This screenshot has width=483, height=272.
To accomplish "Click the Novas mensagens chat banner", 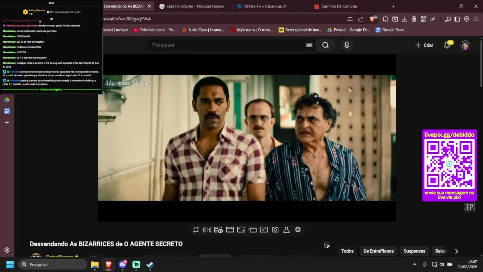I will coord(51,90).
